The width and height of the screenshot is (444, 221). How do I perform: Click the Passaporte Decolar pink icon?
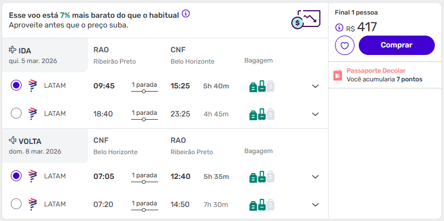(338, 75)
